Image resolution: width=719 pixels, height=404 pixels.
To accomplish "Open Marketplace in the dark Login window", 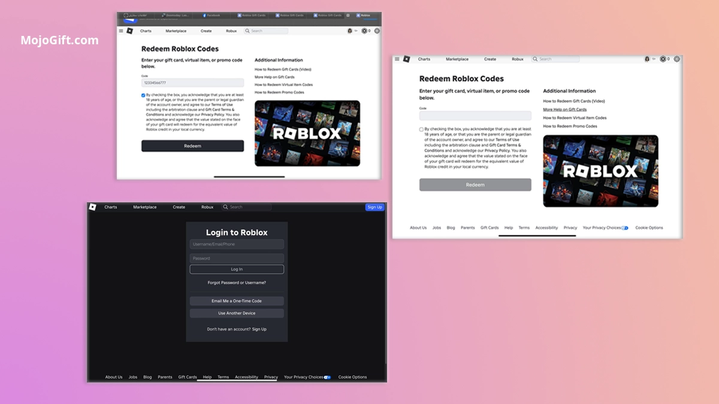I will (145, 207).
